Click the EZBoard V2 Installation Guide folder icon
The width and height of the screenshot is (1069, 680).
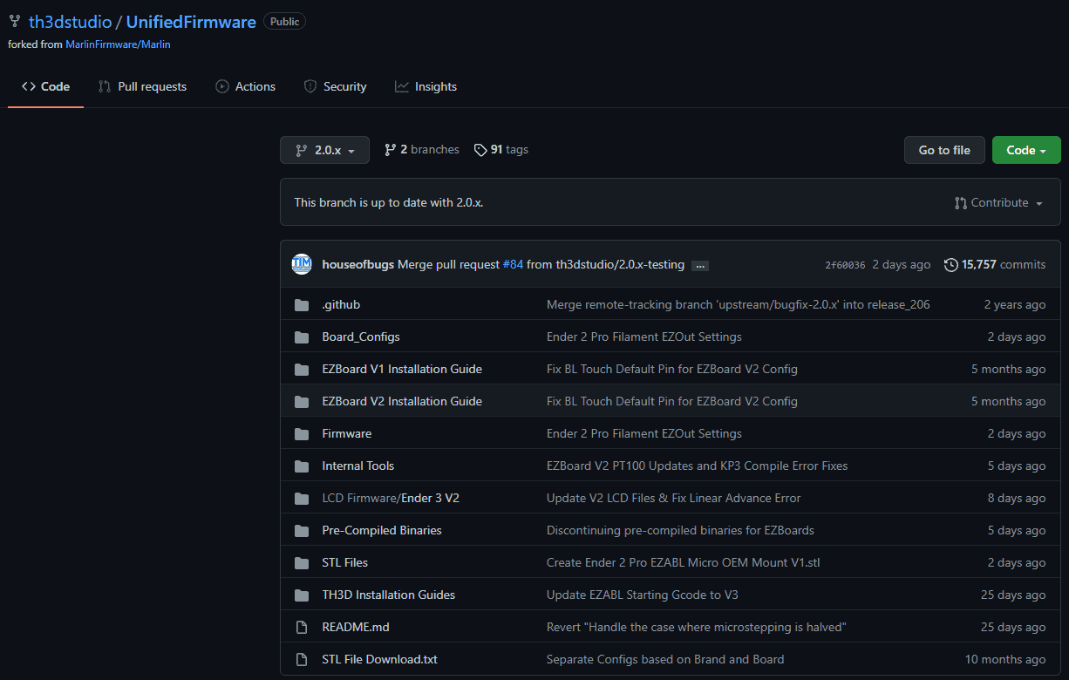[302, 402]
